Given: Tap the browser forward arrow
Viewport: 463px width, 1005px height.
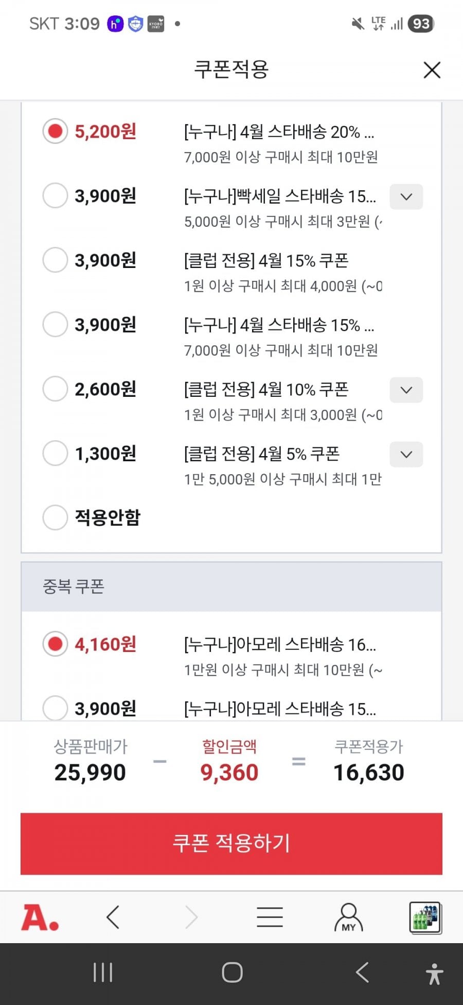Looking at the screenshot, I should pos(191,918).
